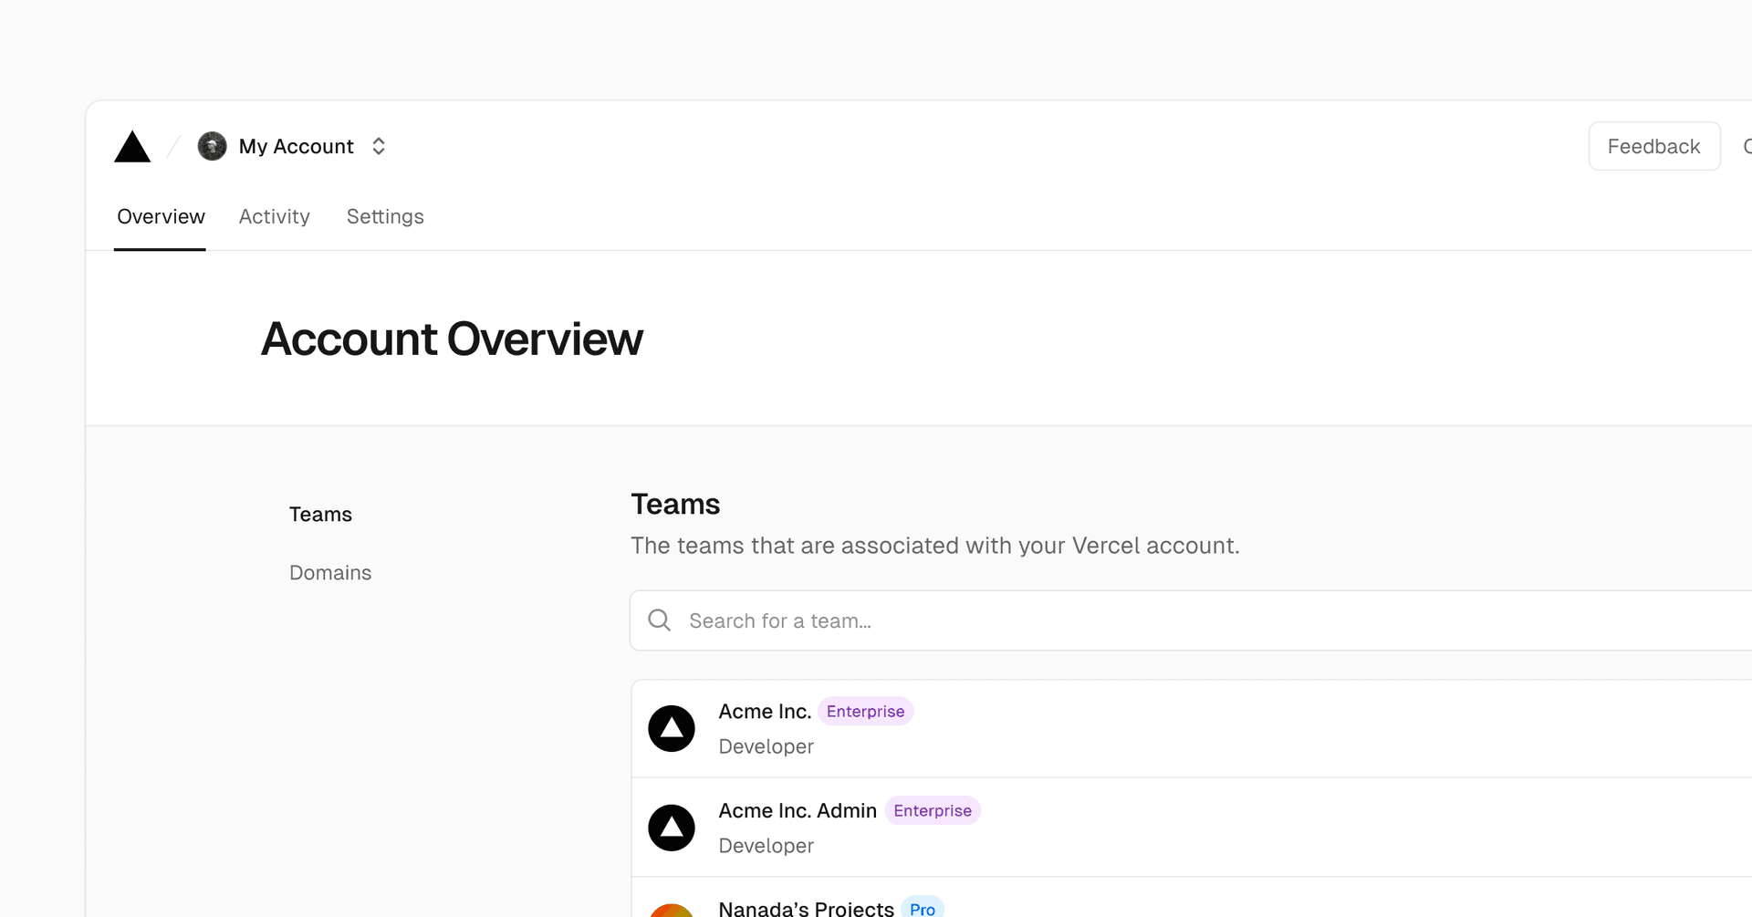Click the Enterprise badge beside Acme Inc.
The image size is (1752, 917).
[865, 712]
